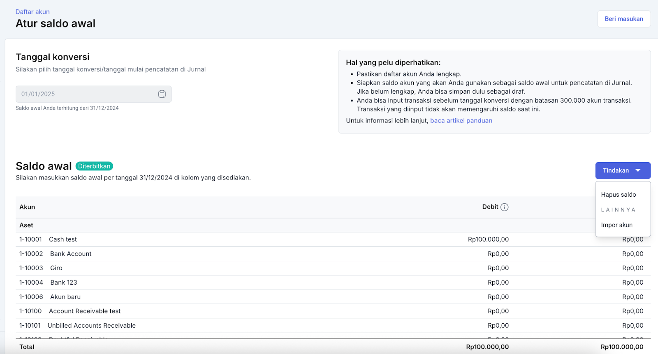Click the Debit column header
The height and width of the screenshot is (354, 658).
pyautogui.click(x=490, y=207)
